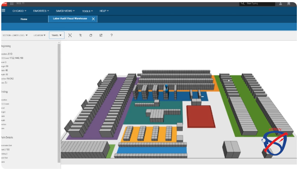This screenshot has height=171, width=299.
Task: Click the section value RACK2
Action: (10, 79)
